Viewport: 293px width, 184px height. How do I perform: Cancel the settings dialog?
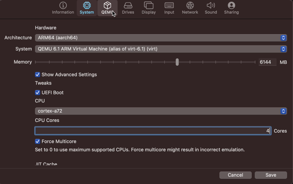tap(236, 175)
